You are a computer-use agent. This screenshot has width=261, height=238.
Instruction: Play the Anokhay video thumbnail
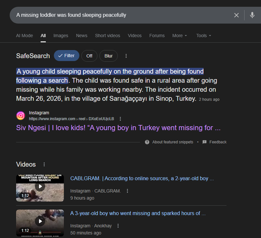(40, 223)
